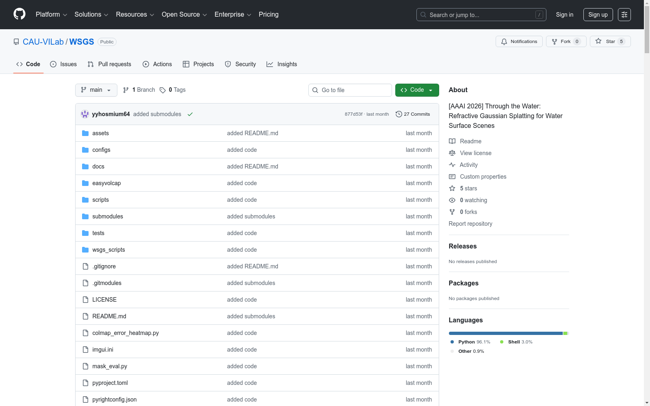This screenshot has width=650, height=406.
Task: Switch to the Pull requests tab
Action: 109,64
